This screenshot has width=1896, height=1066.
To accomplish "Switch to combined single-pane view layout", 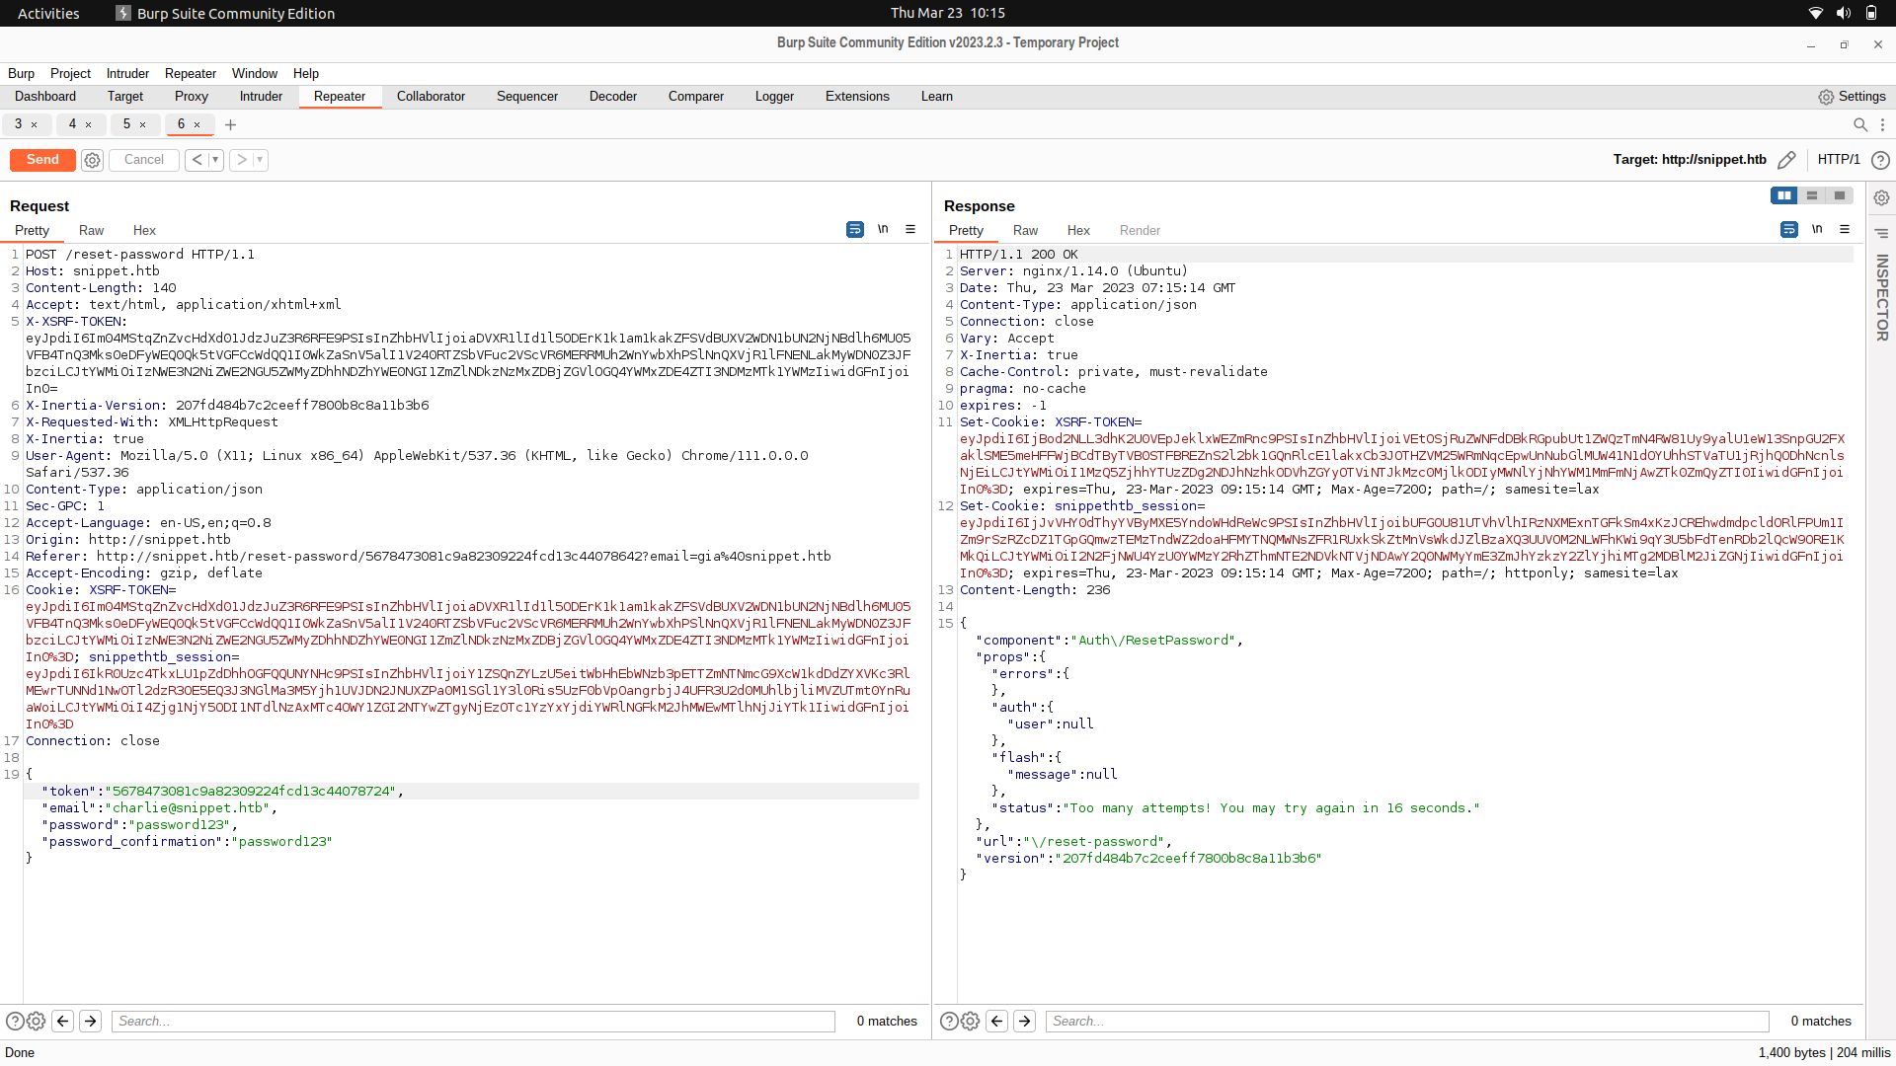I will coord(1841,195).
